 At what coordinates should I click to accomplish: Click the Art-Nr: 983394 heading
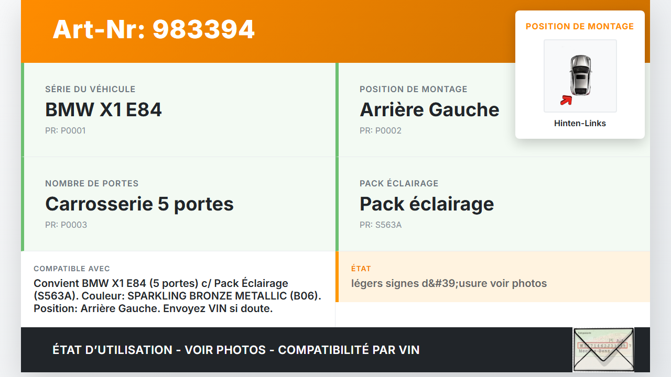154,29
